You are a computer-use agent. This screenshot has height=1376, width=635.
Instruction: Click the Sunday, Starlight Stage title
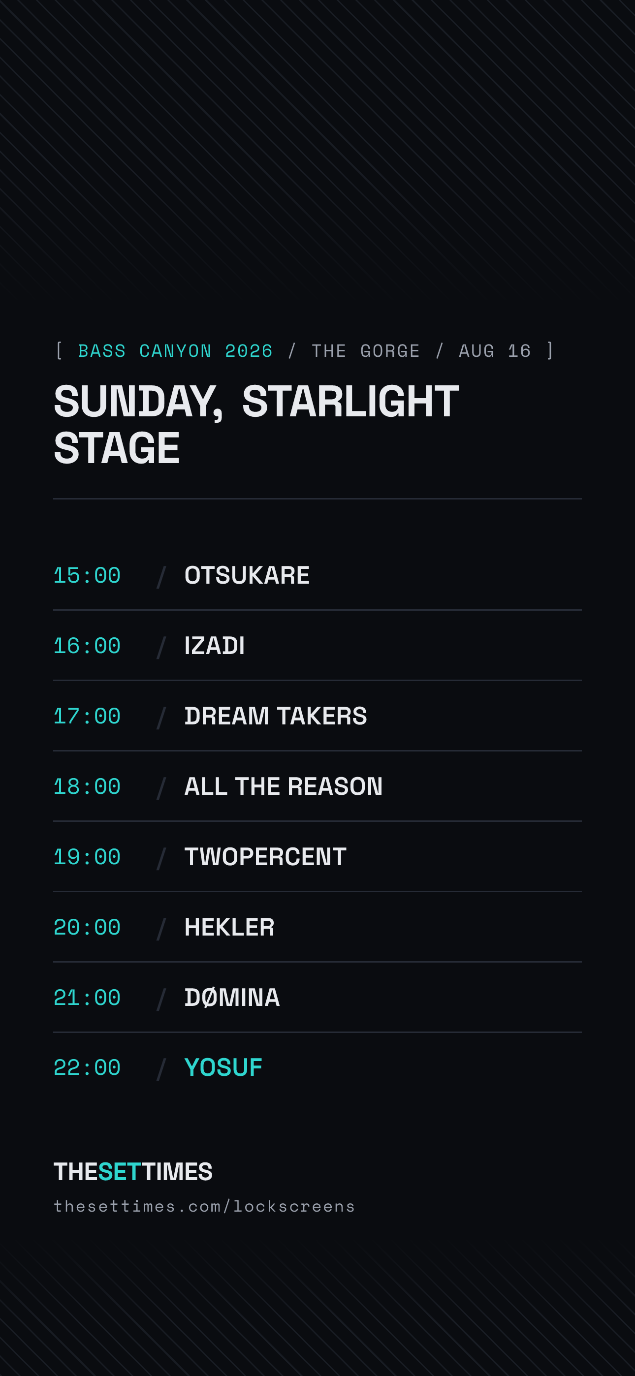[256, 424]
